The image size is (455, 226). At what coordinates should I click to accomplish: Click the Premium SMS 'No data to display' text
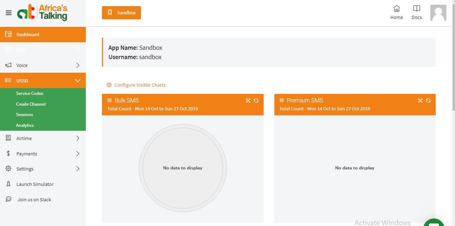pyautogui.click(x=355, y=168)
